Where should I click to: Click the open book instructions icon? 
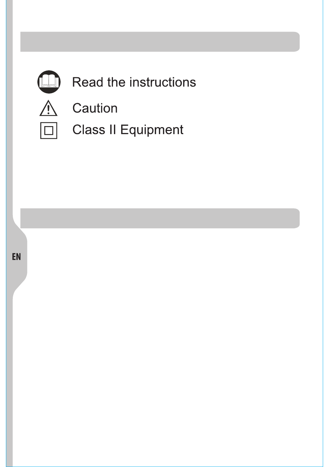(x=49, y=82)
